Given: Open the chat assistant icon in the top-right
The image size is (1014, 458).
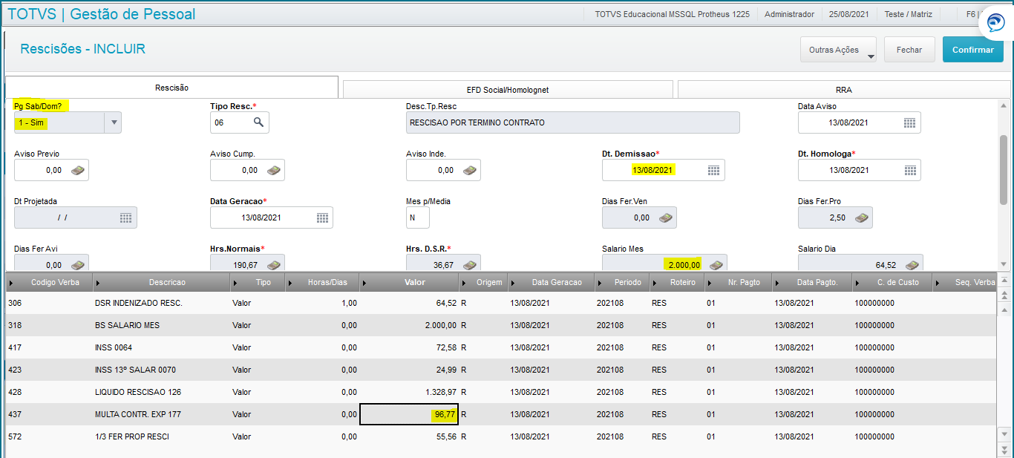Looking at the screenshot, I should (x=994, y=22).
